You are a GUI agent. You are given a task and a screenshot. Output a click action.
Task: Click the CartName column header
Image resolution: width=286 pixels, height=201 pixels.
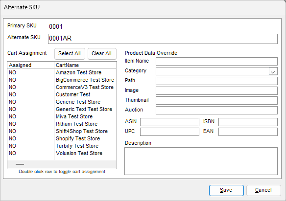[85, 65]
